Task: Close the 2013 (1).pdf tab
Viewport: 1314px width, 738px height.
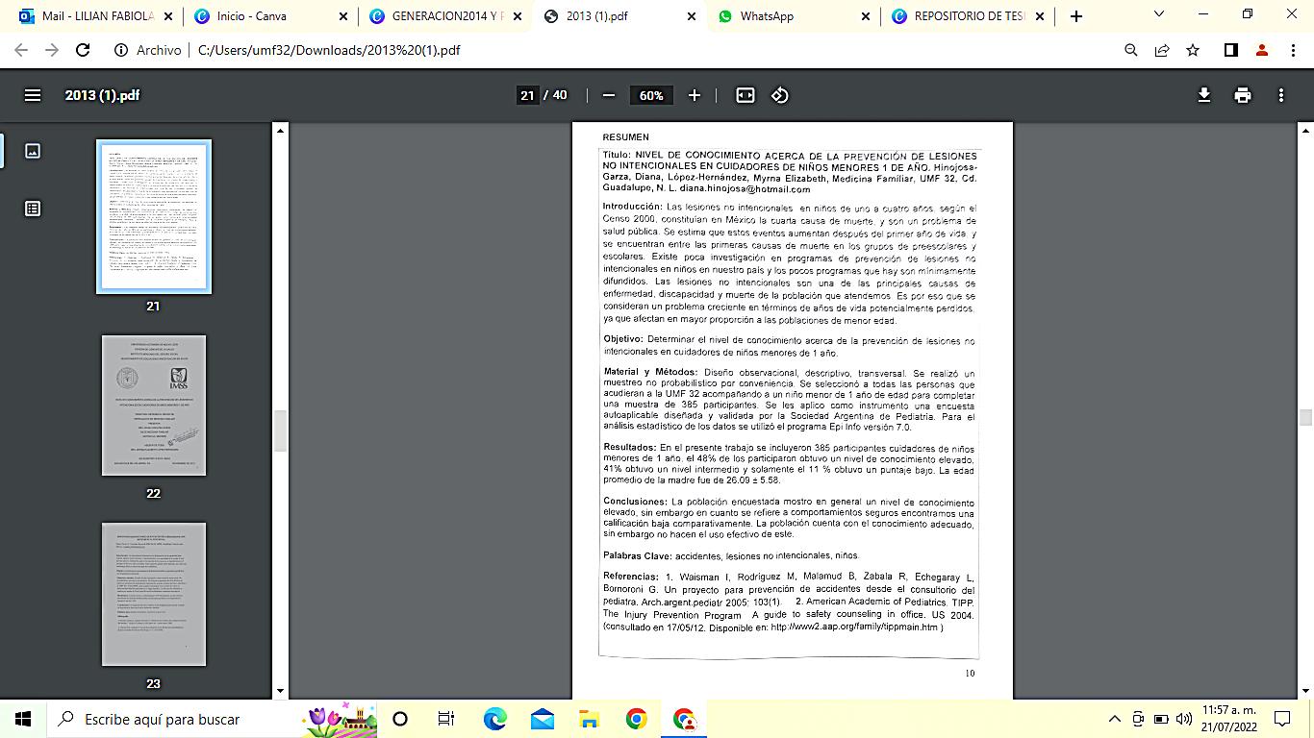Action: pos(691,16)
